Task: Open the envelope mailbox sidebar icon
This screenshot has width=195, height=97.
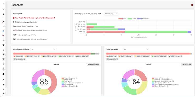Action: pyautogui.click(x=3, y=59)
